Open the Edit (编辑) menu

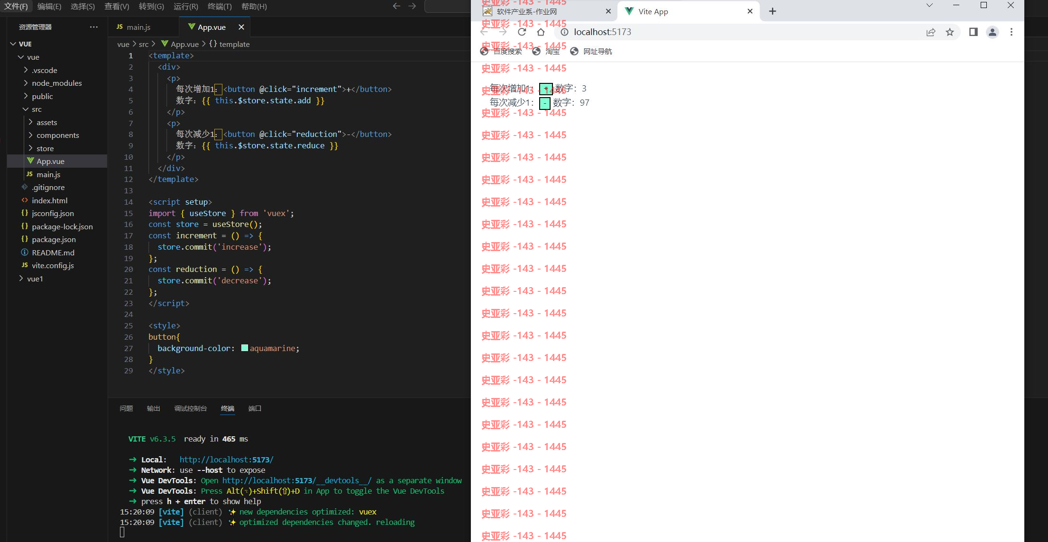point(49,6)
